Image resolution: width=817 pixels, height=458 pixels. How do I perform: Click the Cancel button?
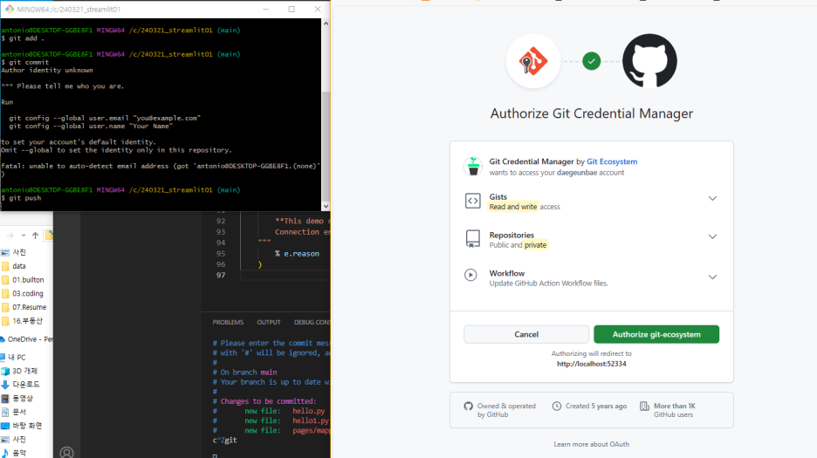pos(526,334)
